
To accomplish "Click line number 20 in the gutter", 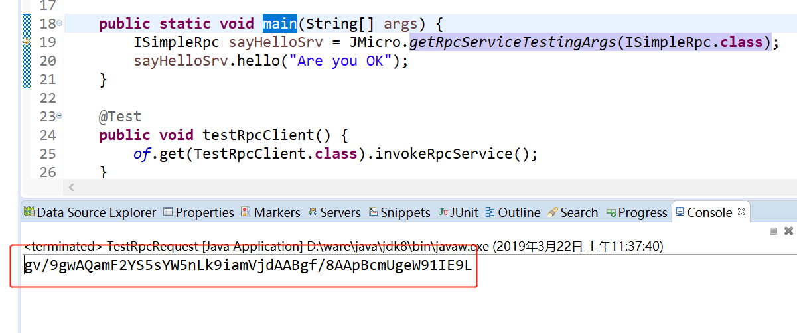I will [48, 61].
